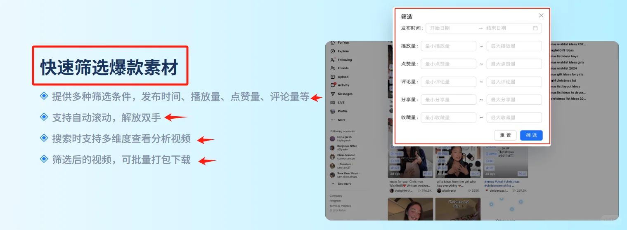
Task: Open the 'gifts ideas from the girl' video thumbnail
Action: coord(458,162)
